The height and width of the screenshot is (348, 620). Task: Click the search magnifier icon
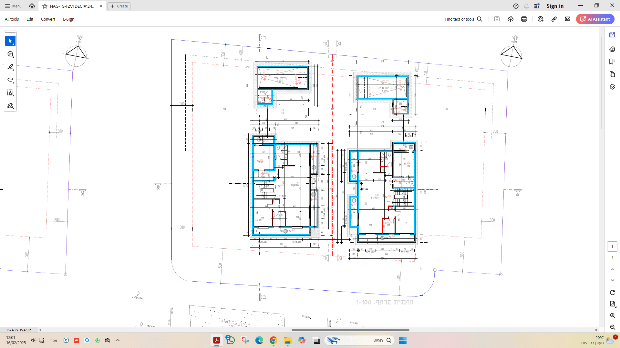coord(480,19)
